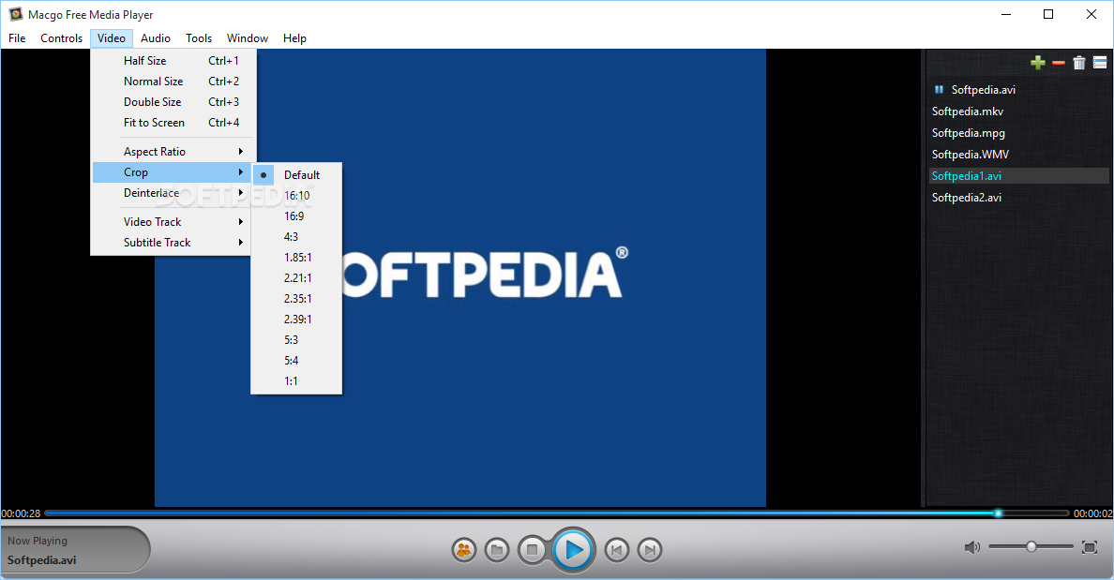Click the Macgo app icon in title bar
1114x580 pixels.
click(x=15, y=14)
